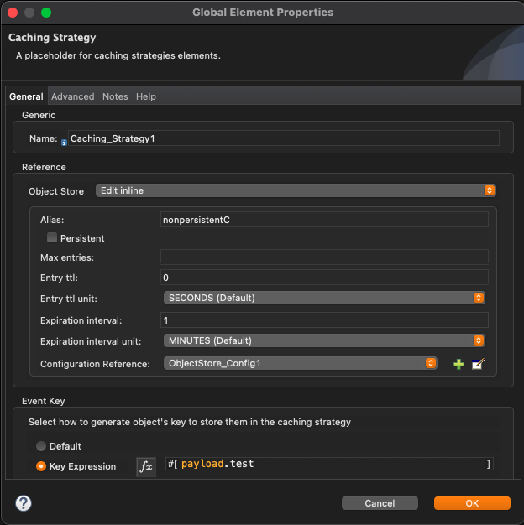Open the Configuration Reference dropdown
Screen dimensions: 524x525
(301, 363)
